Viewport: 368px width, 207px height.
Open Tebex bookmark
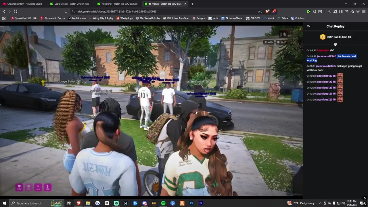click(283, 18)
